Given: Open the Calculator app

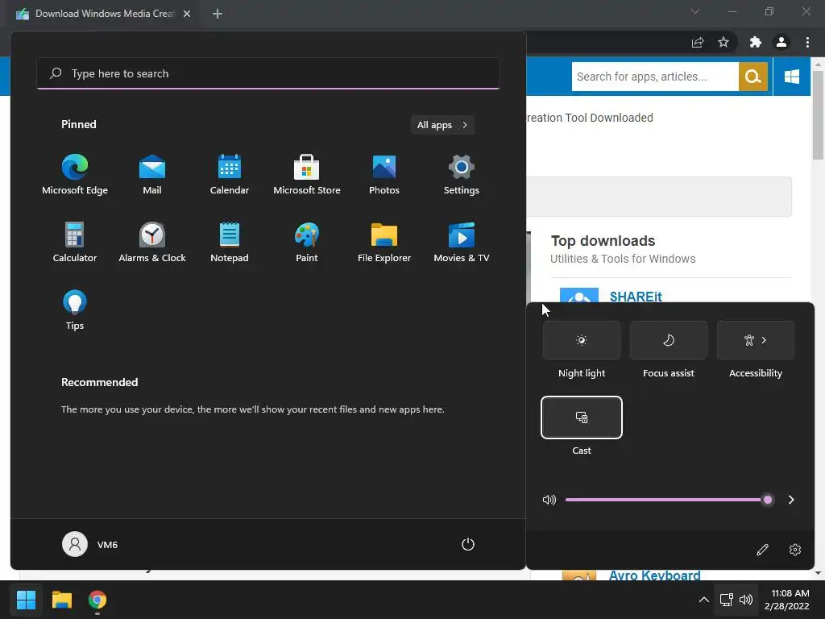Looking at the screenshot, I should click(75, 242).
